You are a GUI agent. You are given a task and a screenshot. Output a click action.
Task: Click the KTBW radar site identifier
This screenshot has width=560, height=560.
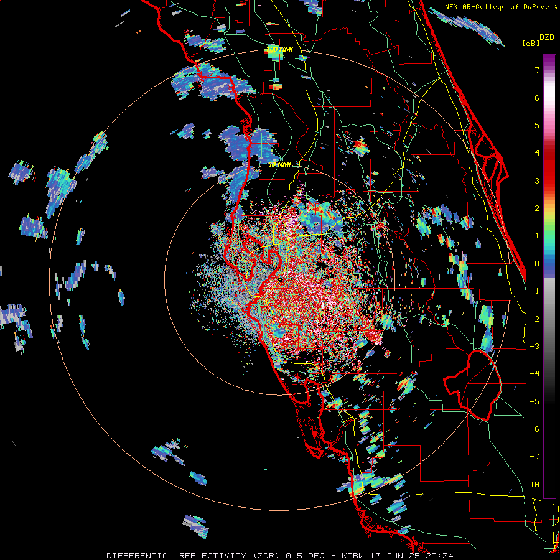point(353,556)
